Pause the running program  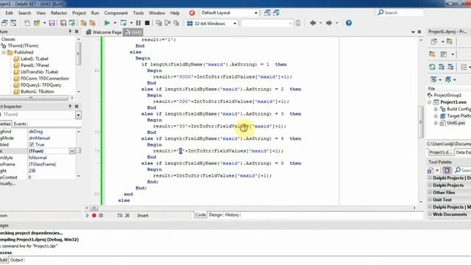point(138,23)
